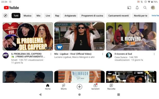Play Il ricovero al Sud thumbnail
The height and width of the screenshot is (99, 159).
tap(131, 36)
